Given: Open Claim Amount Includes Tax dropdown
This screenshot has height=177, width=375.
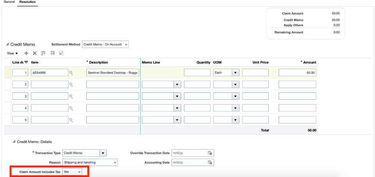Looking at the screenshot, I should 72,172.
